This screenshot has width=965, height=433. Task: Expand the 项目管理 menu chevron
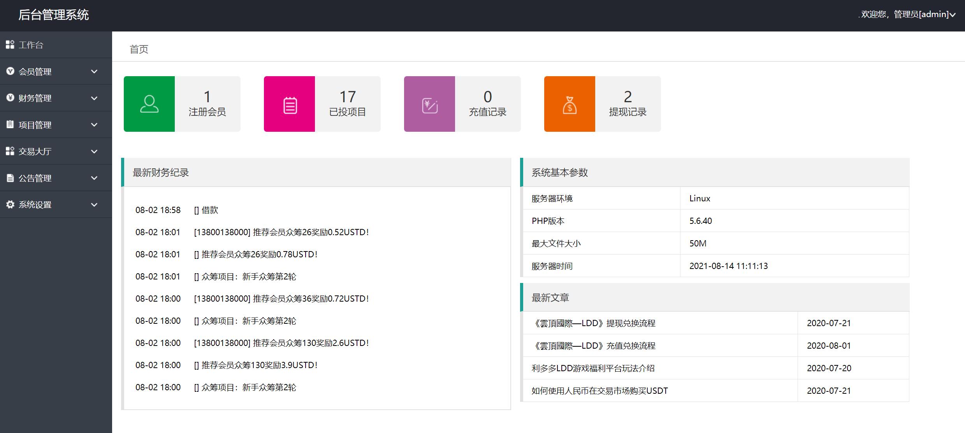click(94, 125)
